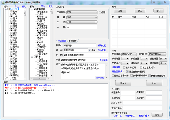Click 导出 in the 板块 panel

click(x=43, y=6)
